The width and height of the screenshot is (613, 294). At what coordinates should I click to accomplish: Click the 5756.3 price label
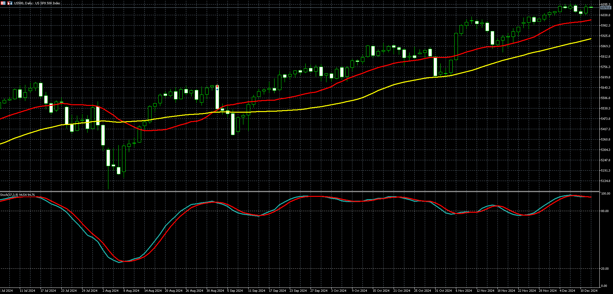[x=606, y=67]
